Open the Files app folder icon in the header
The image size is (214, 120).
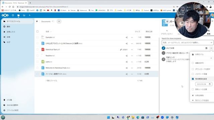click(x=18, y=15)
